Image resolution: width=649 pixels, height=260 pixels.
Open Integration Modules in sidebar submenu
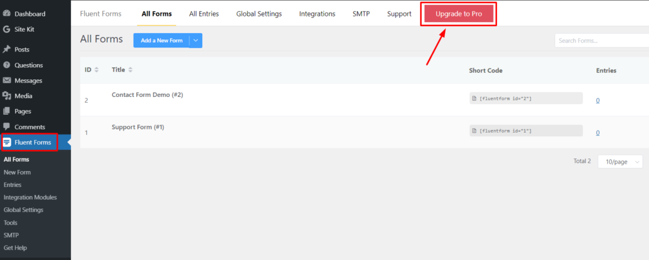coord(30,197)
